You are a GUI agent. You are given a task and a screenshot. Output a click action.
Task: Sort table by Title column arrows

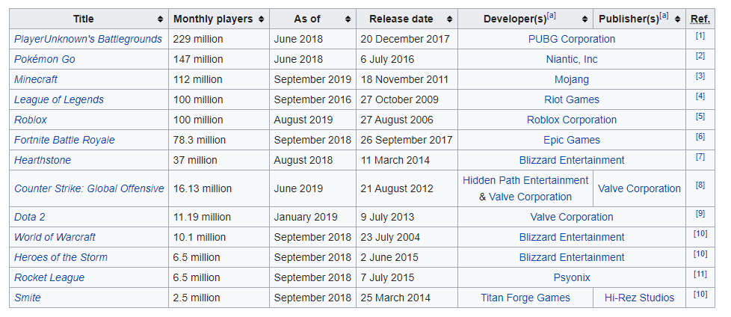click(x=161, y=19)
